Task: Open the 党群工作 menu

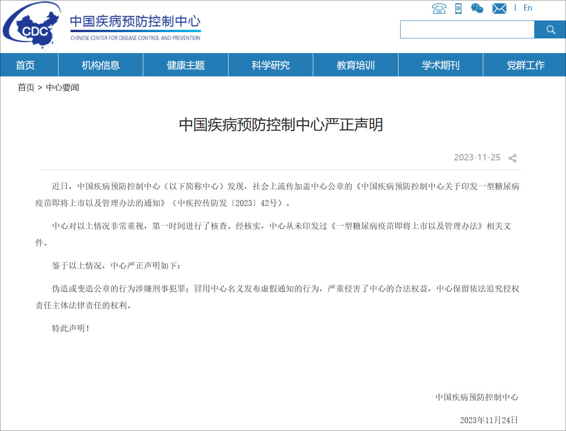Action: pos(525,65)
